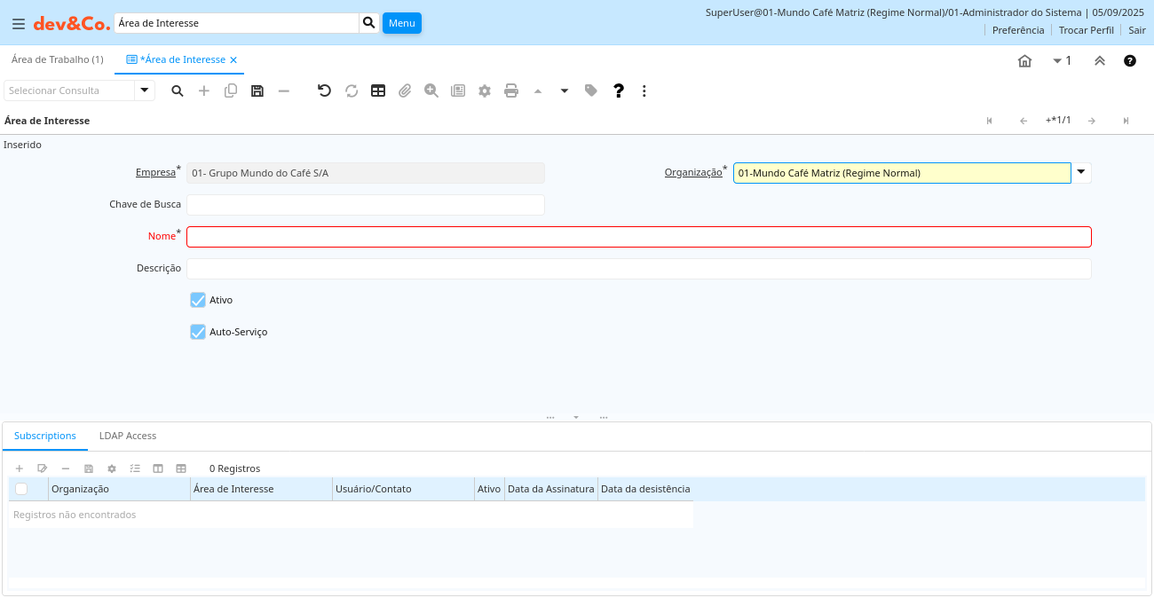The width and height of the screenshot is (1154, 598).
Task: Open the Help question mark toolbar icon
Action: coord(619,90)
